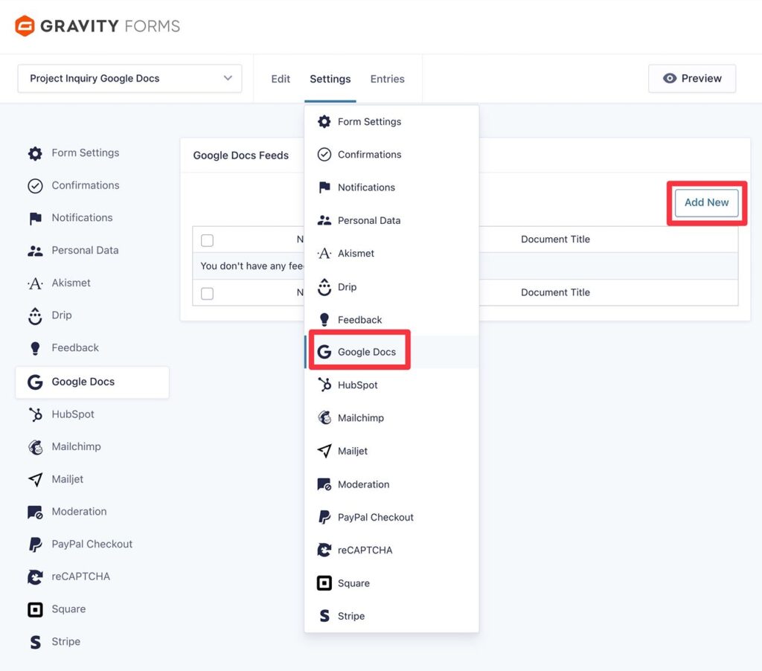Screen dimensions: 762x671
Task: Click Square icon in left sidebar
Action: tap(35, 609)
